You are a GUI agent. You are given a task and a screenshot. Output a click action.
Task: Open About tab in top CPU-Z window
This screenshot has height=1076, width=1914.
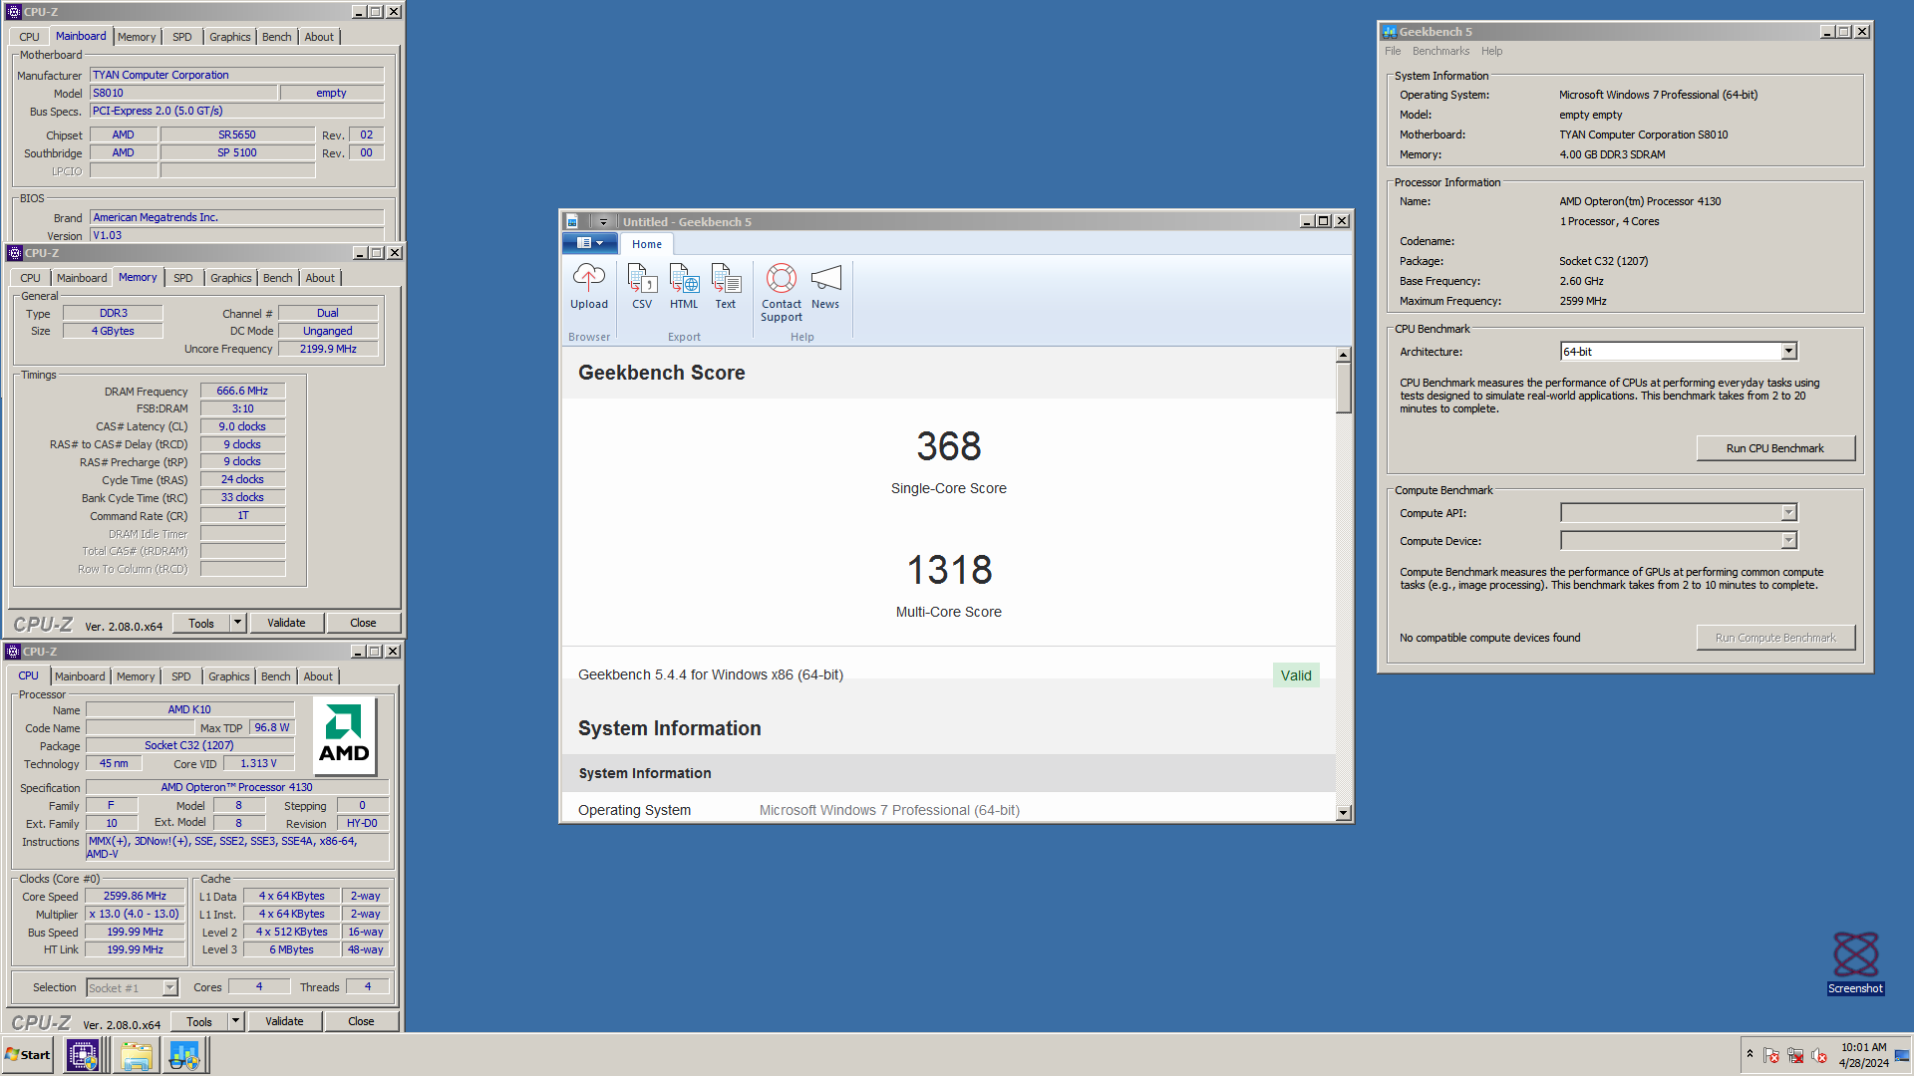click(x=319, y=37)
